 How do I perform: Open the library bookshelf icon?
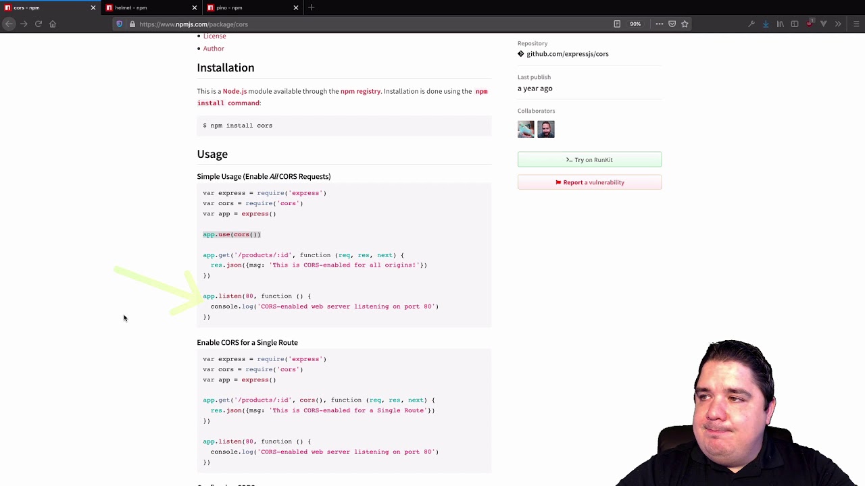pyautogui.click(x=780, y=24)
